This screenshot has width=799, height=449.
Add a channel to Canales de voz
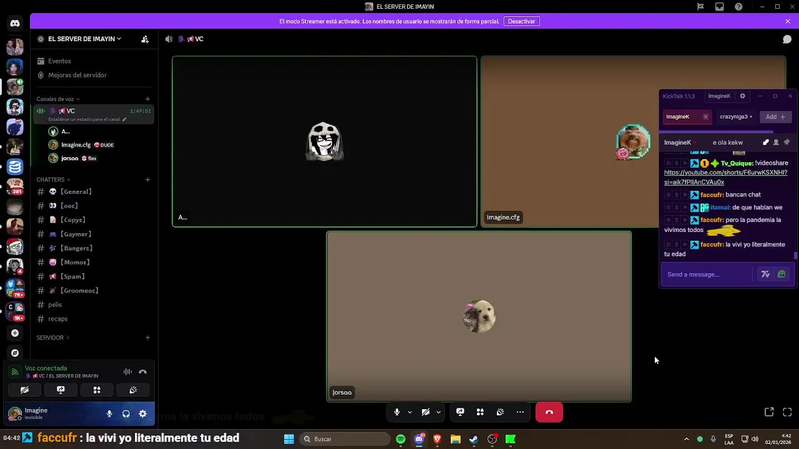148,99
